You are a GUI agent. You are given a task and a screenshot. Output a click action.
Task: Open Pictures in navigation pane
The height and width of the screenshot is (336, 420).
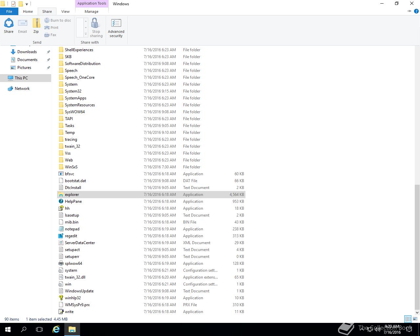[x=24, y=68]
